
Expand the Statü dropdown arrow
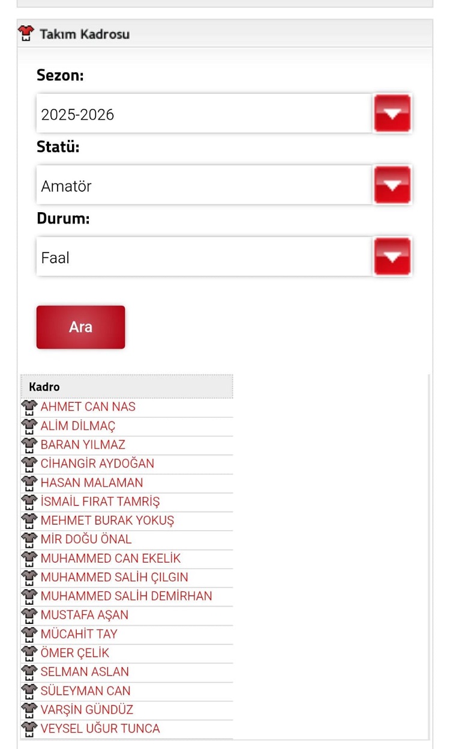pyautogui.click(x=392, y=185)
